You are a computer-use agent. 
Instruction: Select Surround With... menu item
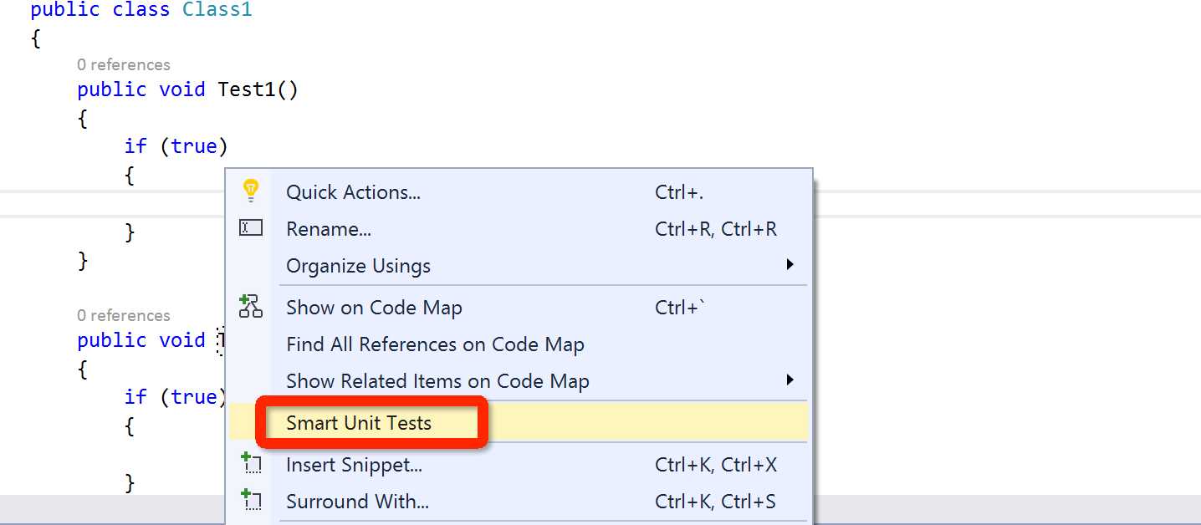[357, 502]
